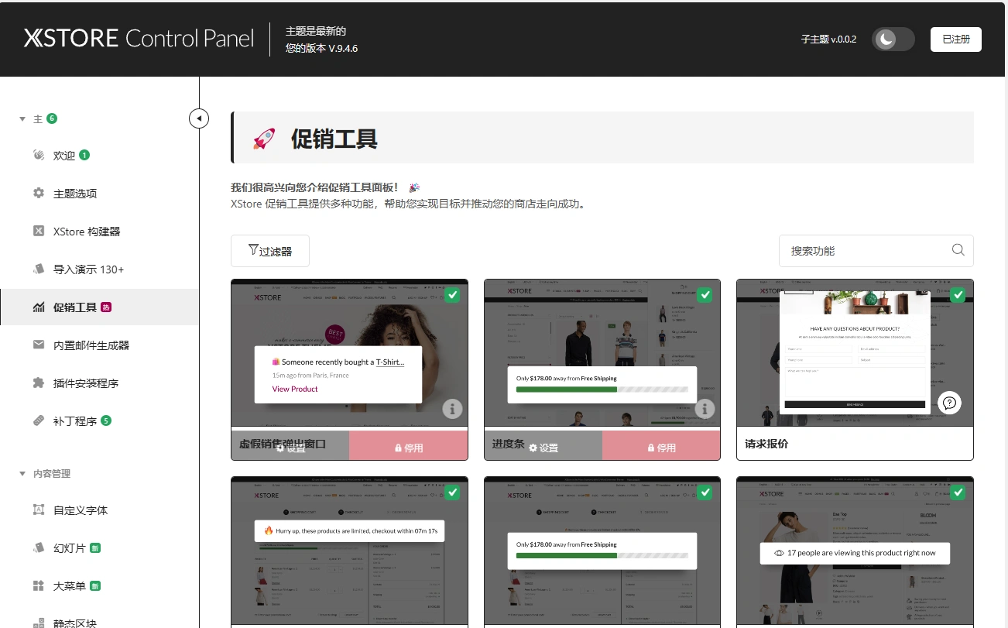Toggle the green checkmark on 请求报价 card

(x=958, y=295)
